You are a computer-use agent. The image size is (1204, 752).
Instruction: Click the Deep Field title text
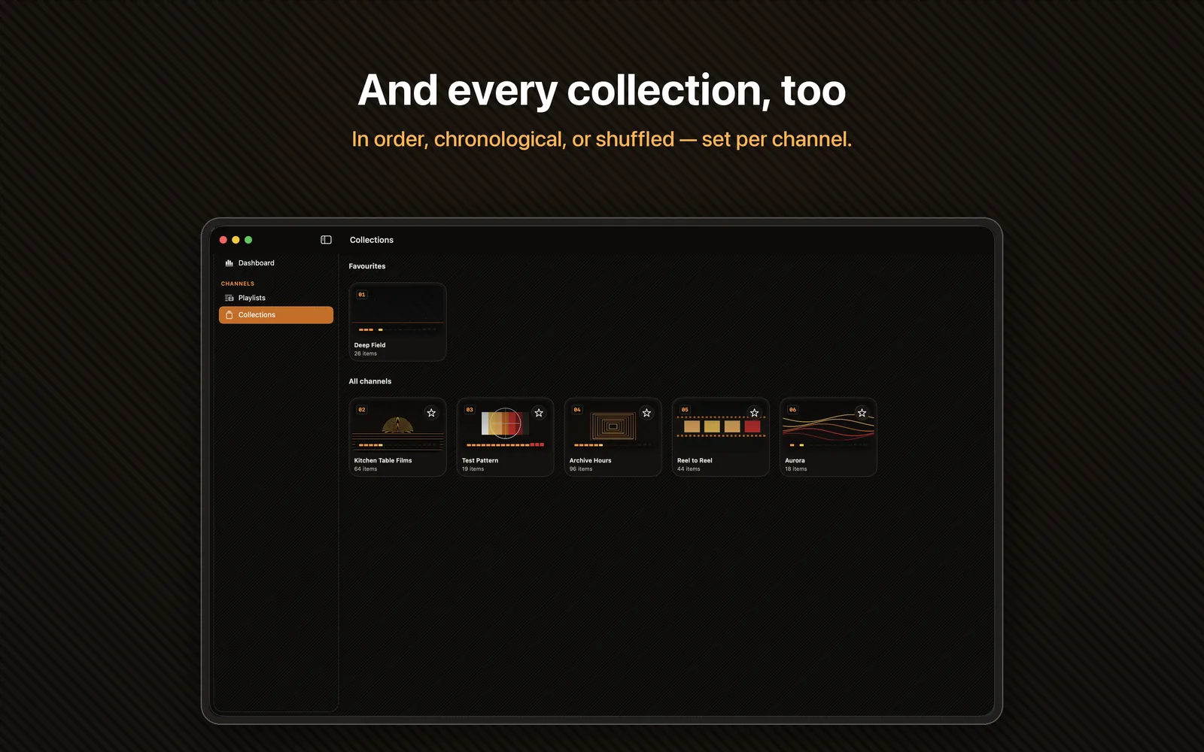click(x=369, y=345)
